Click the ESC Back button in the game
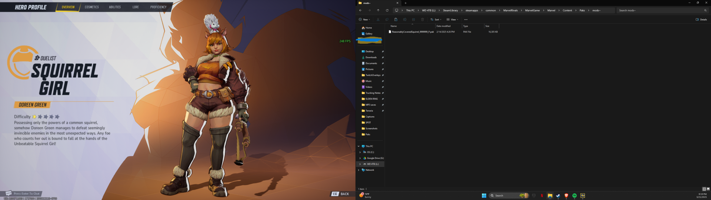Viewport: 711px width, 200px height. [341, 194]
